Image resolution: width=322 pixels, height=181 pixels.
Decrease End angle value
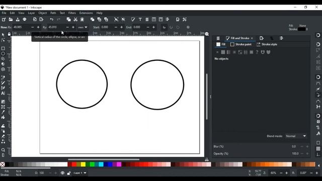[148, 27]
